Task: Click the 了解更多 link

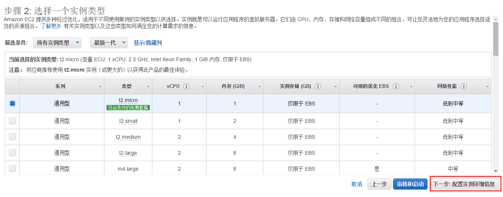Action: (51, 26)
